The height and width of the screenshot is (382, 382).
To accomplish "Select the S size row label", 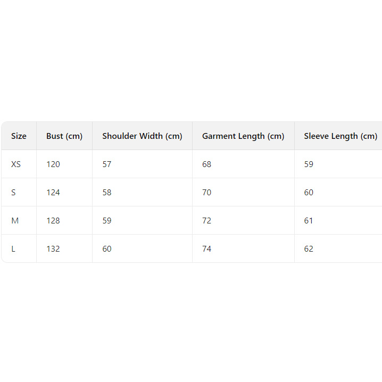I will point(14,193).
